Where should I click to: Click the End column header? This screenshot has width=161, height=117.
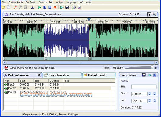(x=41, y=81)
